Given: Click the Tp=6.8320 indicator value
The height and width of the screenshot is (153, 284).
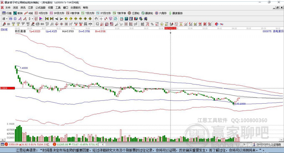Looking at the screenshot, I should [x=35, y=31].
